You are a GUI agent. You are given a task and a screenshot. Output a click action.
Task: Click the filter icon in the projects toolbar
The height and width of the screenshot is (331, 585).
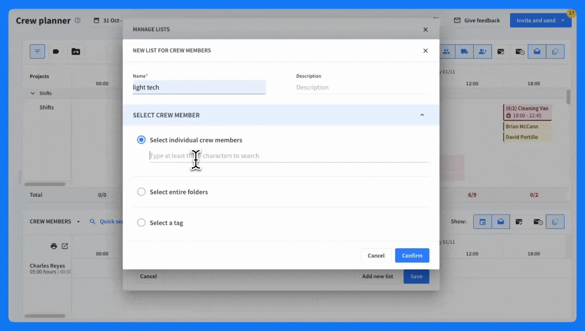pos(37,51)
